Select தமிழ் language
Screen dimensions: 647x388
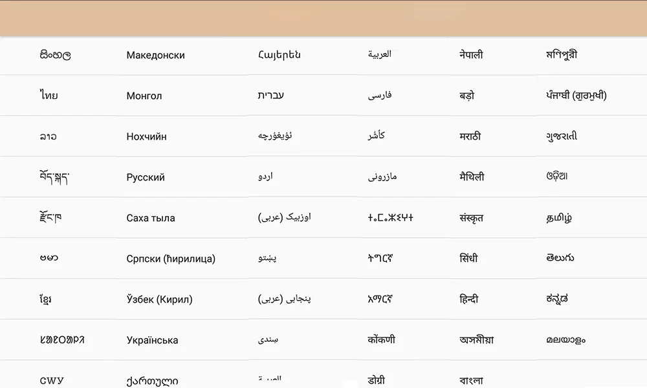(559, 218)
